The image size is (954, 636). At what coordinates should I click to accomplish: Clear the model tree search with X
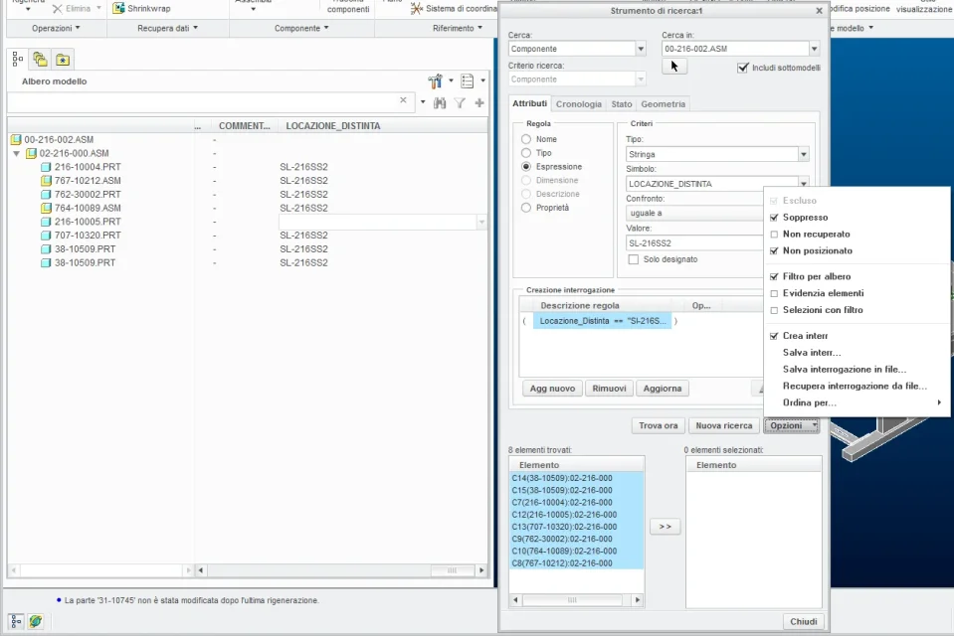403,100
